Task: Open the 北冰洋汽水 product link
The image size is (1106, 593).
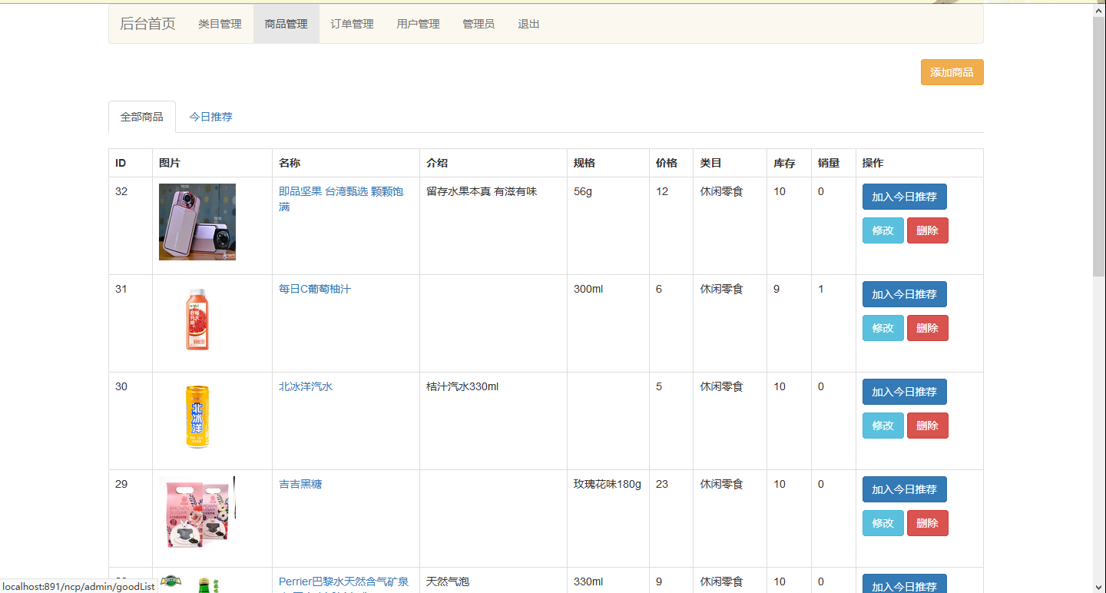Action: [306, 386]
